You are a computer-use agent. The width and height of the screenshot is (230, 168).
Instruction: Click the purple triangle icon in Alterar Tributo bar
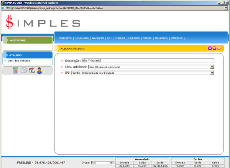coord(210,48)
